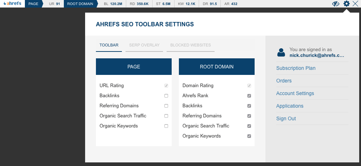Click the 'You are signed in as' text
Screen dimensions: 361x166
pyautogui.click(x=311, y=50)
